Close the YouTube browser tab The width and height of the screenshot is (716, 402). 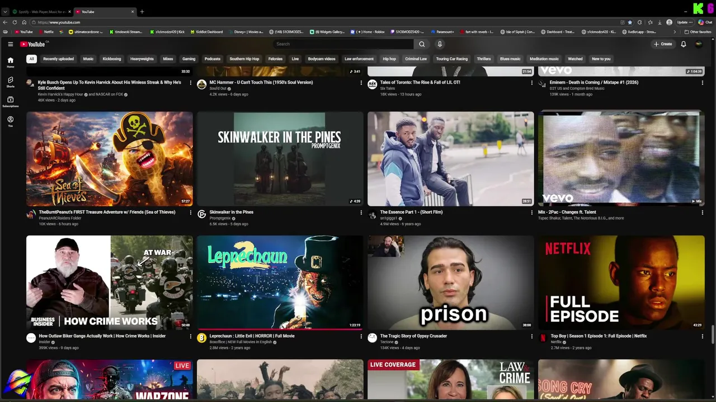133,12
